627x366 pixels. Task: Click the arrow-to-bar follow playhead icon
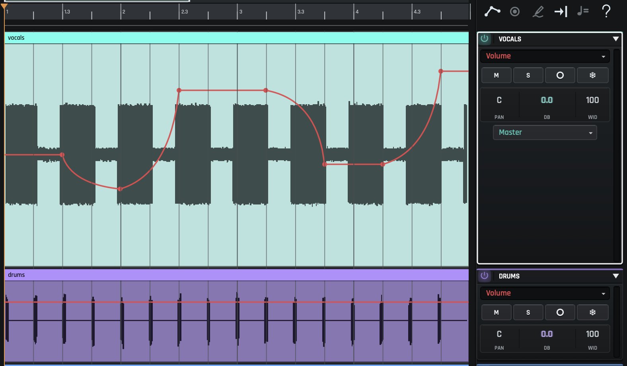561,12
